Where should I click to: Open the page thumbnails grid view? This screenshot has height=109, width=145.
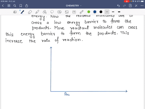click(x=9, y=6)
